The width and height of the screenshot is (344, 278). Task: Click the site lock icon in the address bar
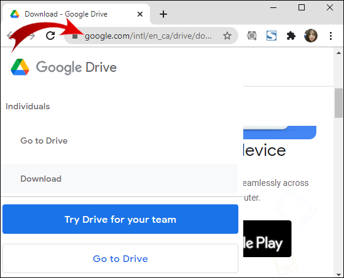[x=75, y=36]
